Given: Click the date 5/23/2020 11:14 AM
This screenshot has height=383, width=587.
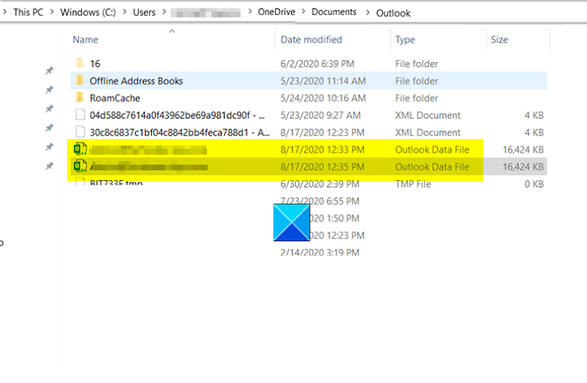Looking at the screenshot, I should pos(323,80).
